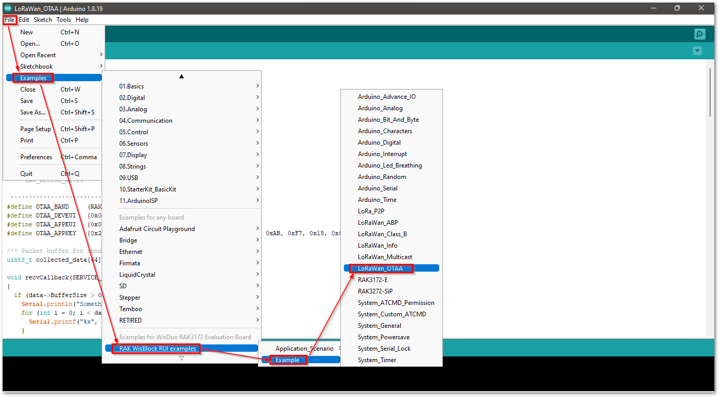Click the editor vertical scrollbar thumb
This screenshot has width=719, height=397.
(x=710, y=93)
